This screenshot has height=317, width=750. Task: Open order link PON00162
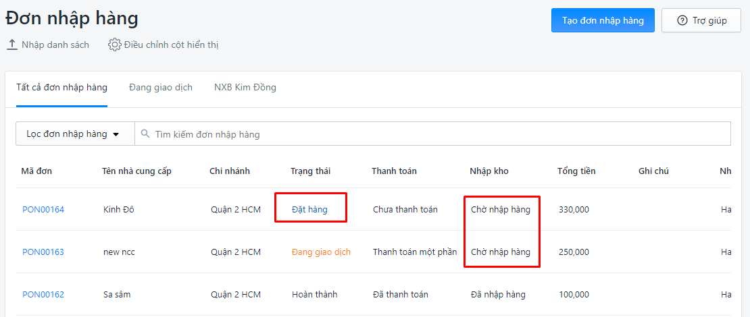43,294
